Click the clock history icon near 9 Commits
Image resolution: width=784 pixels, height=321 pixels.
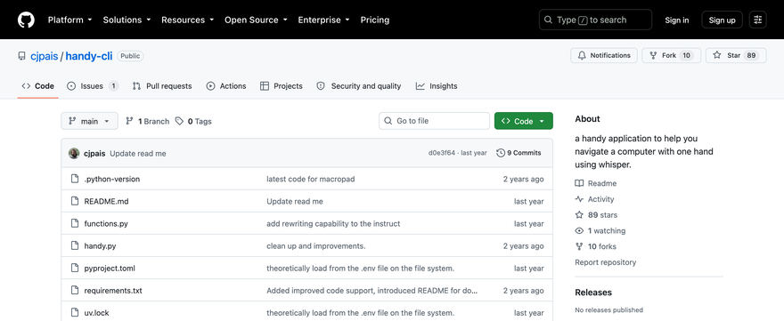pos(501,153)
